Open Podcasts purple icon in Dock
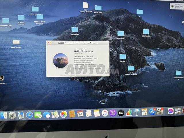The height and width of the screenshot is (138, 184). pyautogui.click(x=113, y=113)
